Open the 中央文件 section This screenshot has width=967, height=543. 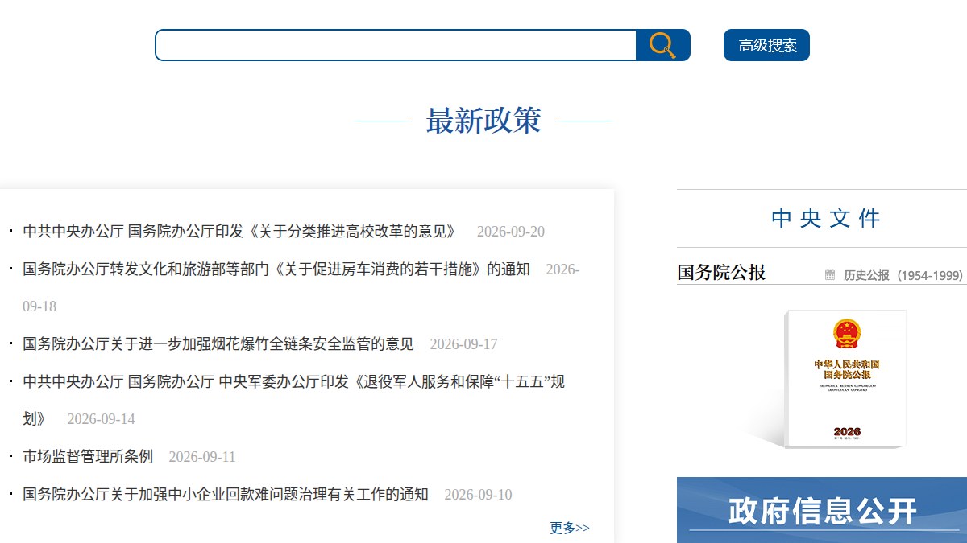(825, 218)
